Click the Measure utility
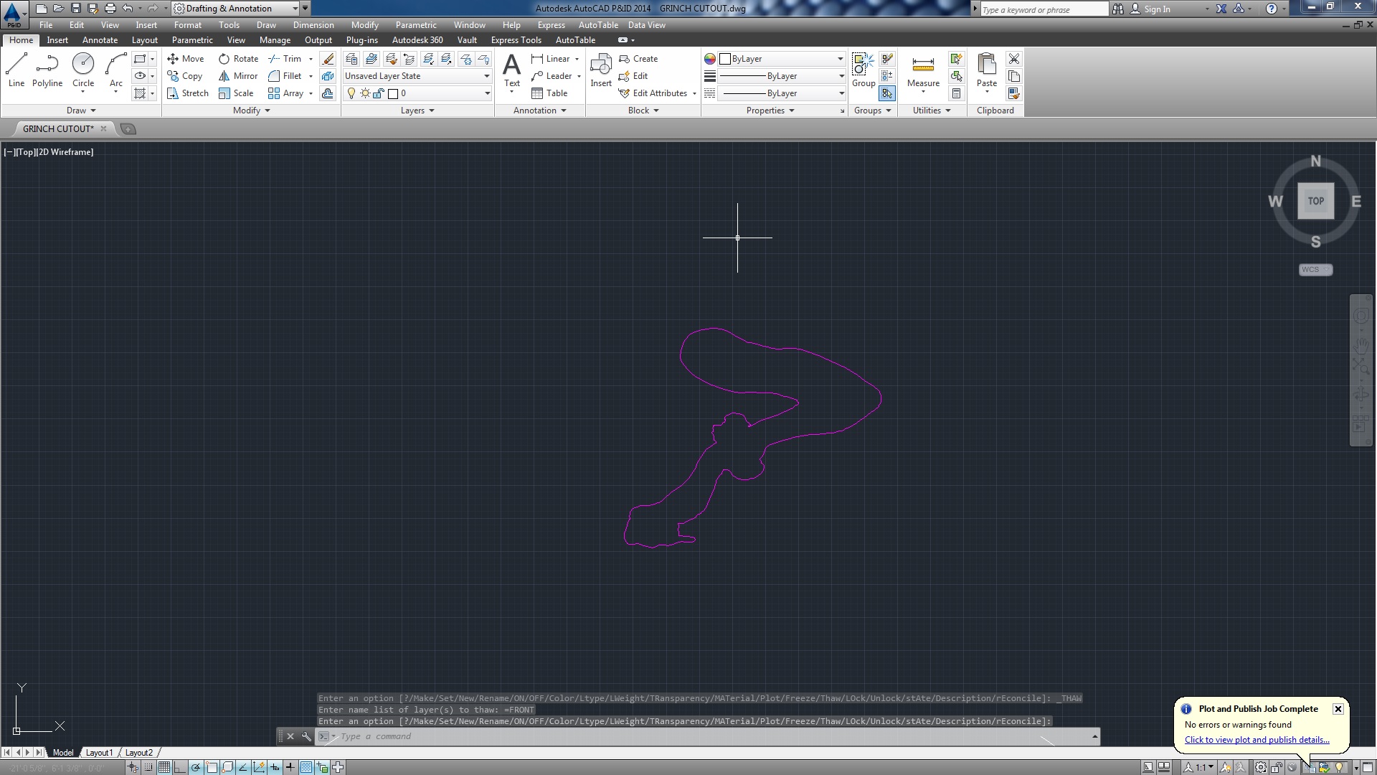 (923, 70)
